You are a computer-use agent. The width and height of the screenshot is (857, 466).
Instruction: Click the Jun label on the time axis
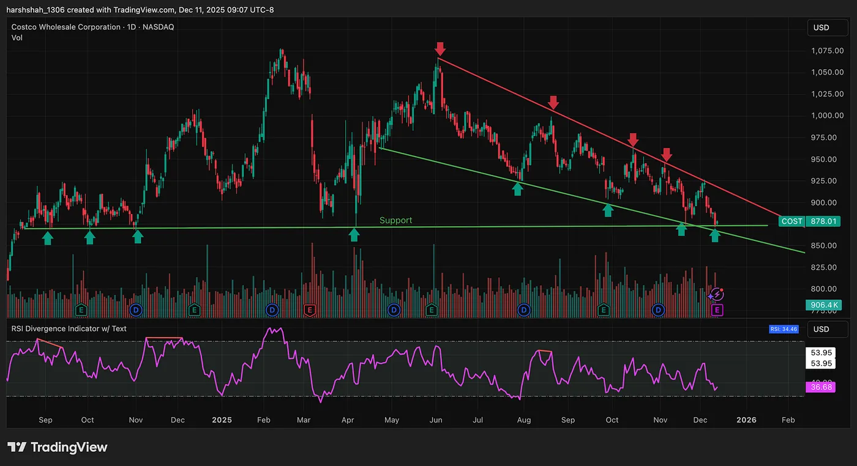436,420
